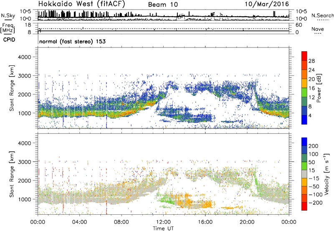The width and height of the screenshot is (334, 231).
Task: Click the gray segment of Velocity colorbar
Action: point(304,174)
